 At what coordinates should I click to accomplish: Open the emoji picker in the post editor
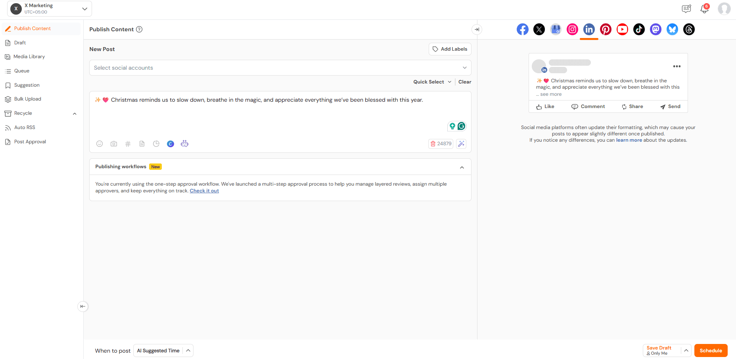click(x=99, y=144)
